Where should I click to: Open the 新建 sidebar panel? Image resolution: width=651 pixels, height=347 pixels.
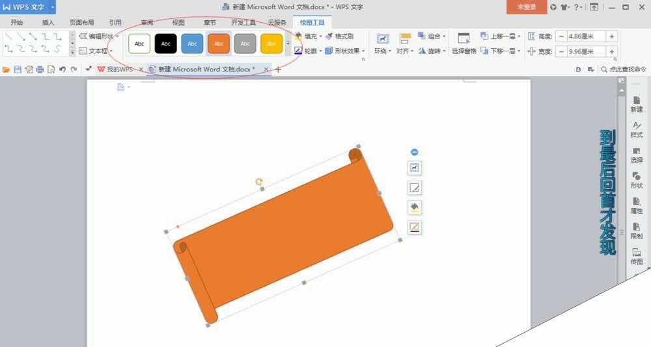click(x=637, y=104)
